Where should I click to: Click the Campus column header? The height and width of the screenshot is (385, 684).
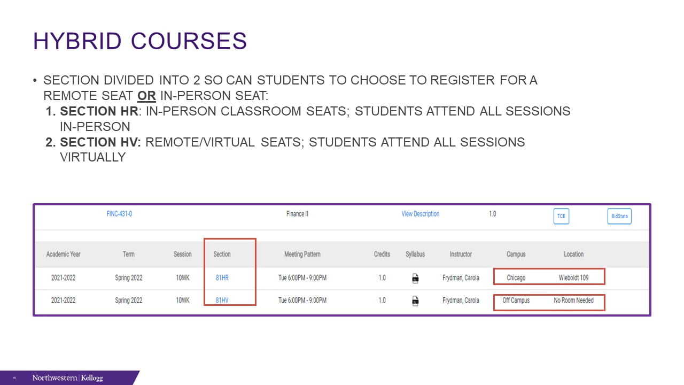coord(516,254)
